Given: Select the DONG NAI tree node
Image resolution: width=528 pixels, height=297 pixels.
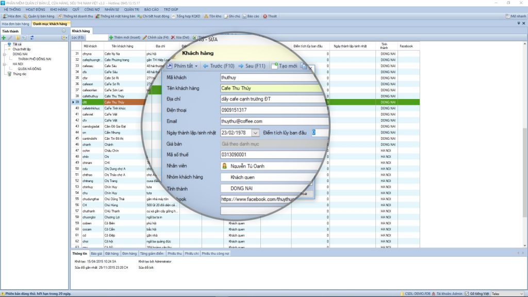Looking at the screenshot, I should click(x=20, y=54).
